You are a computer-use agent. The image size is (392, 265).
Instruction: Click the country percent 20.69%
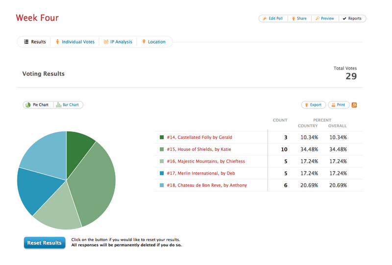pos(309,185)
